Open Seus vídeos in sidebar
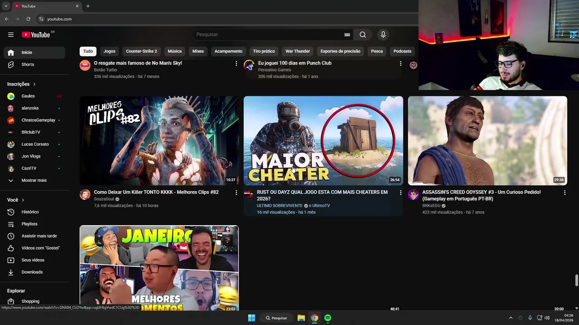 point(34,260)
